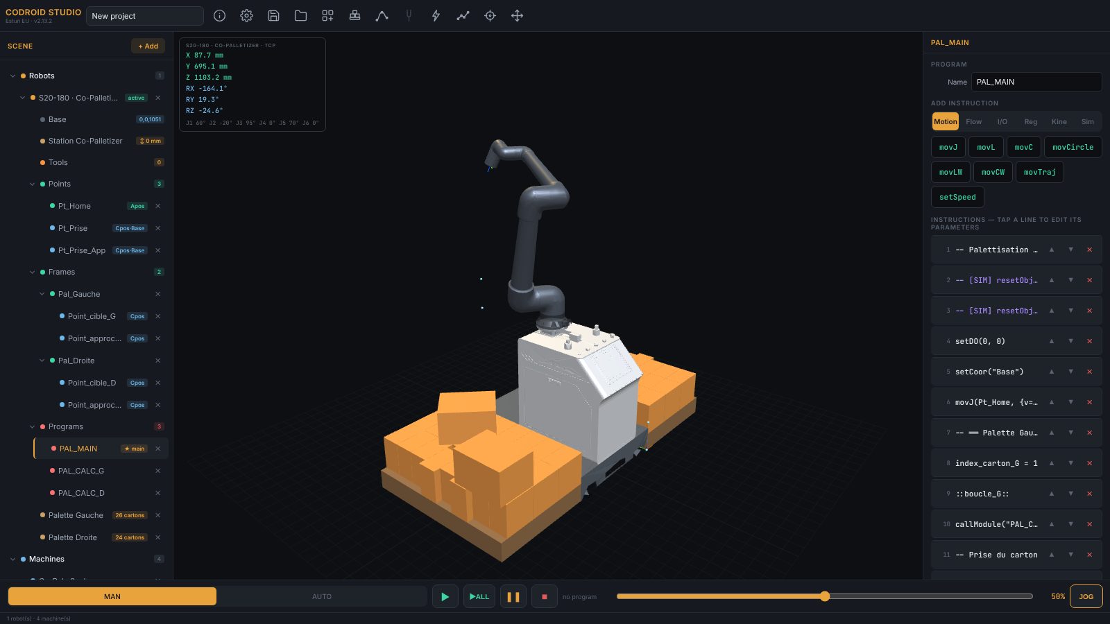Click the crosshair target icon
Screen dimensions: 1110x624
(490, 16)
